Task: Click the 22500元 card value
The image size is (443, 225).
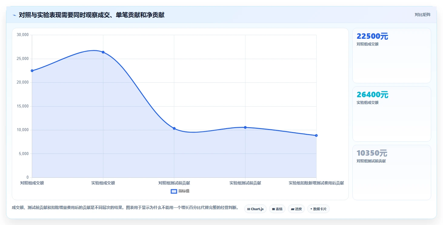Action: 372,36
